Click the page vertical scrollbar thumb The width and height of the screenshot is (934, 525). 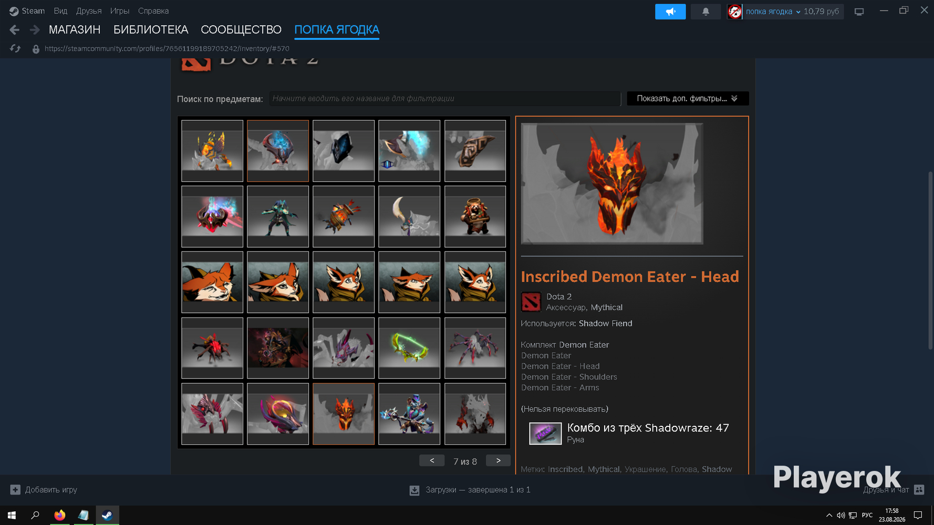(x=930, y=260)
